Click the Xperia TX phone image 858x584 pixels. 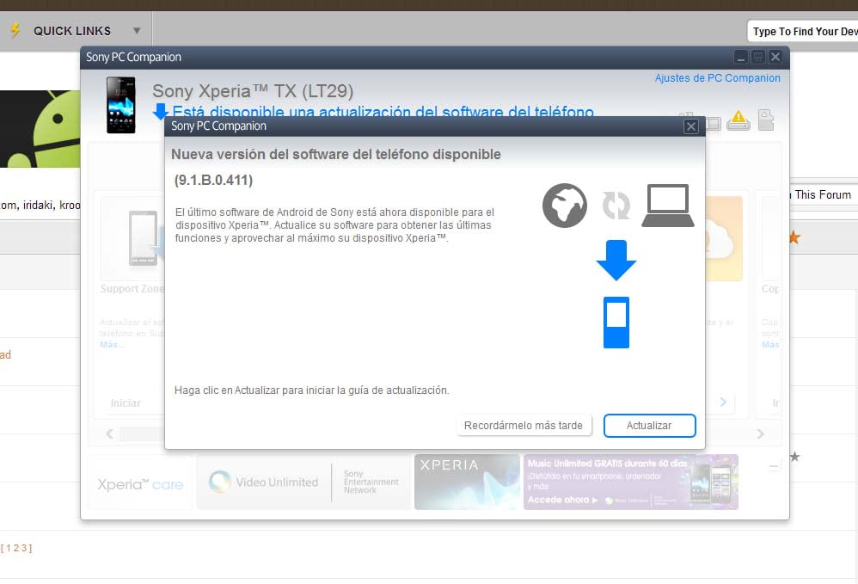click(121, 105)
